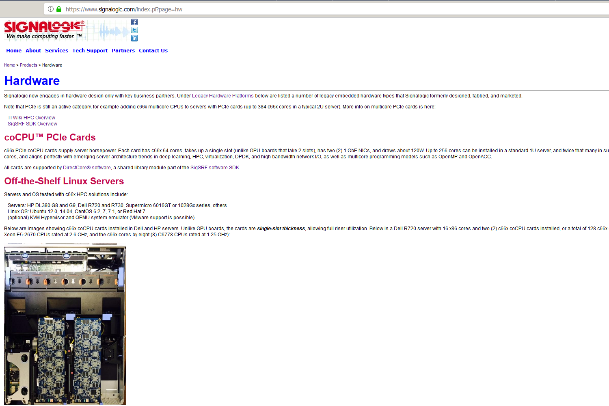The image size is (609, 406).
Task: Click the Off-the-Shelf Linux Servers heading
Action: (64, 181)
